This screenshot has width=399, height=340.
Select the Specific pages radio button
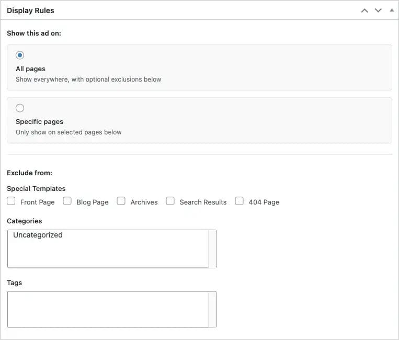20,108
